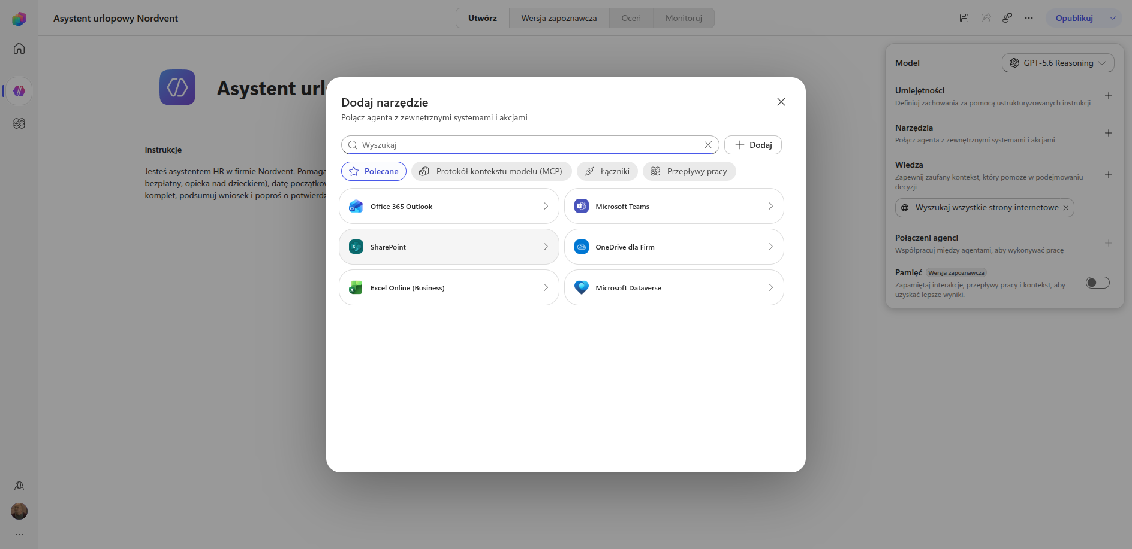The image size is (1132, 549).
Task: Click the Instrukcje heading
Action: 163,150
